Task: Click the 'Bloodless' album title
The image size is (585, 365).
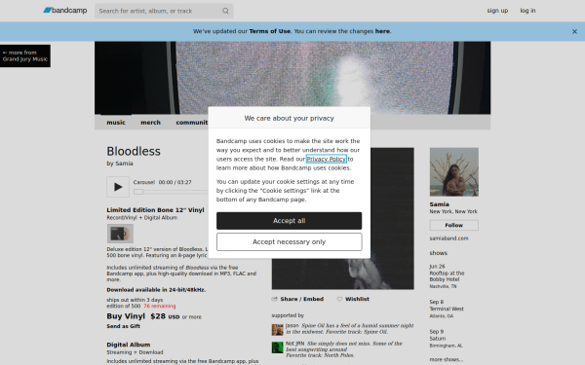Action: point(134,151)
